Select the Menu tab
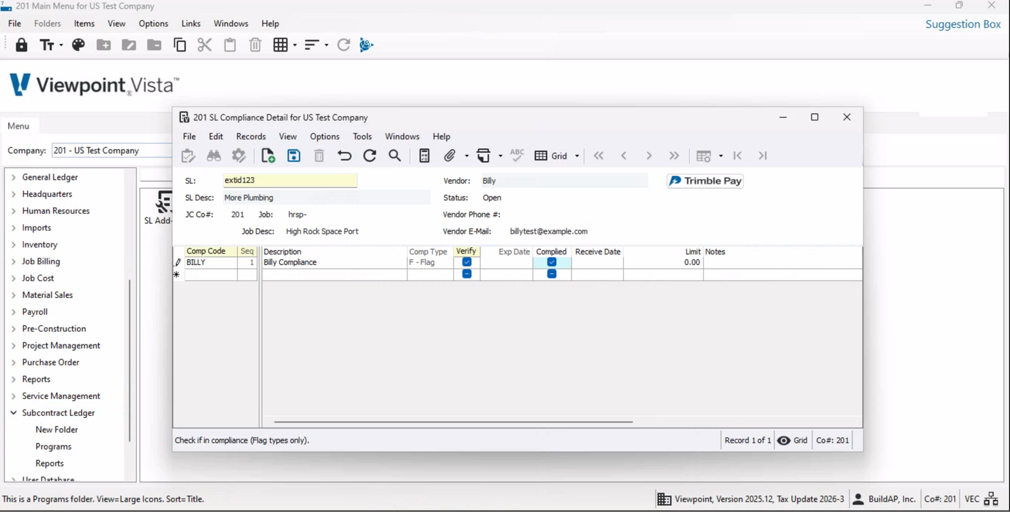 [19, 126]
